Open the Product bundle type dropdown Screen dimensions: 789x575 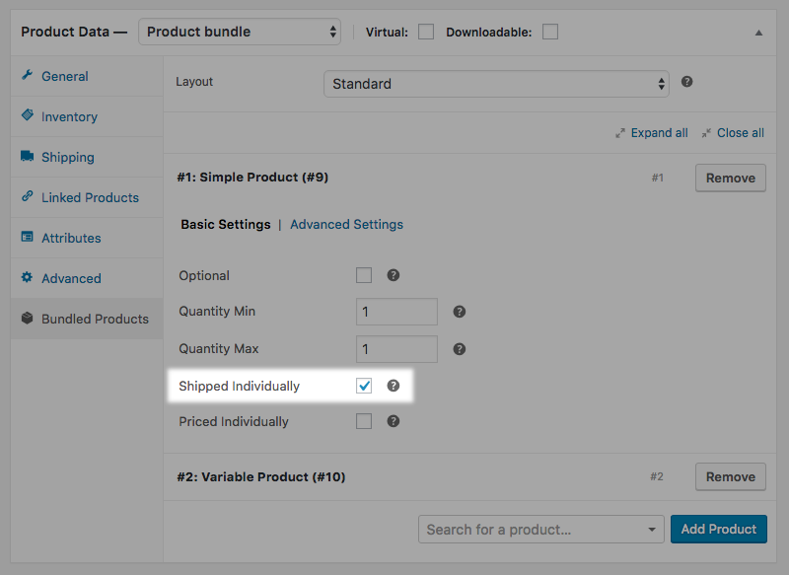[240, 32]
